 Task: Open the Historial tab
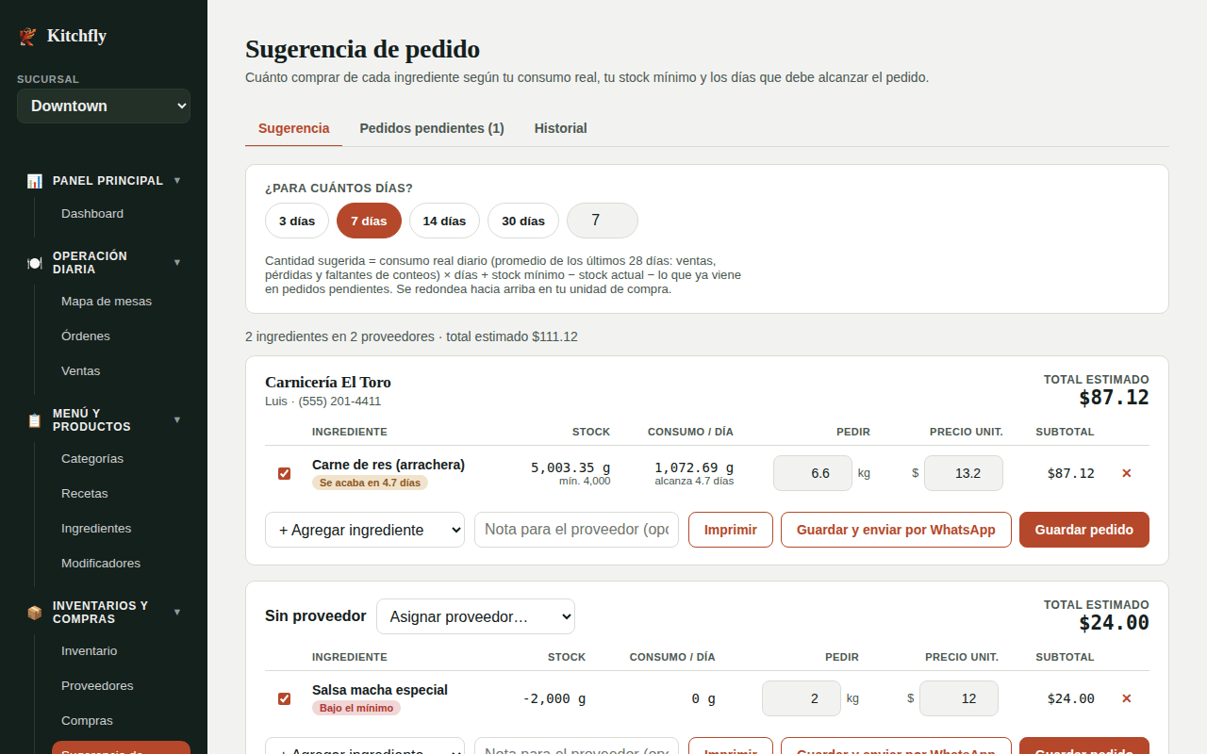(x=561, y=128)
